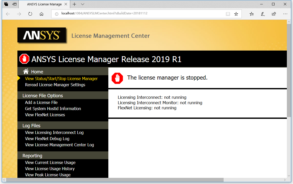Select License File Options heading
Image resolution: width=293 pixels, height=184 pixels.
pyautogui.click(x=43, y=96)
